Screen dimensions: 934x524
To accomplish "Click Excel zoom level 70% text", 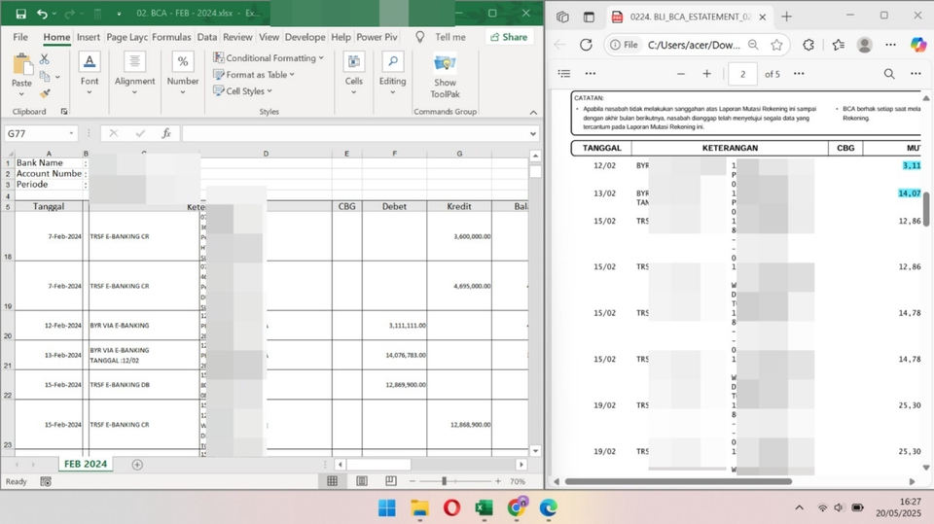I will click(518, 481).
